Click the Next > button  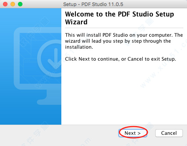coord(133,133)
